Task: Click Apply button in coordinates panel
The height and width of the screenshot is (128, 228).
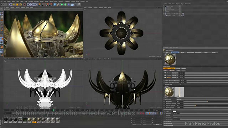Action: (157, 124)
